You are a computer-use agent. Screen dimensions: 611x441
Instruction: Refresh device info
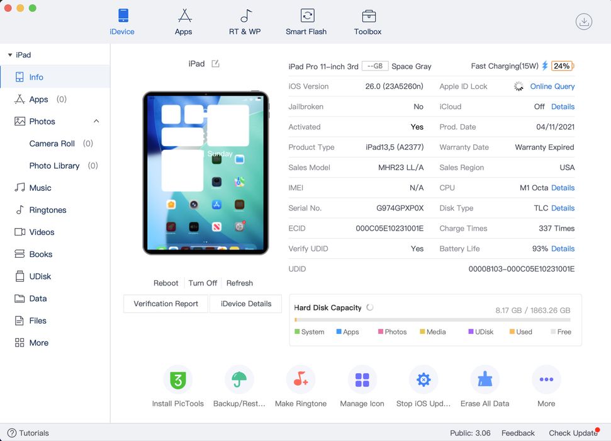[x=240, y=283]
